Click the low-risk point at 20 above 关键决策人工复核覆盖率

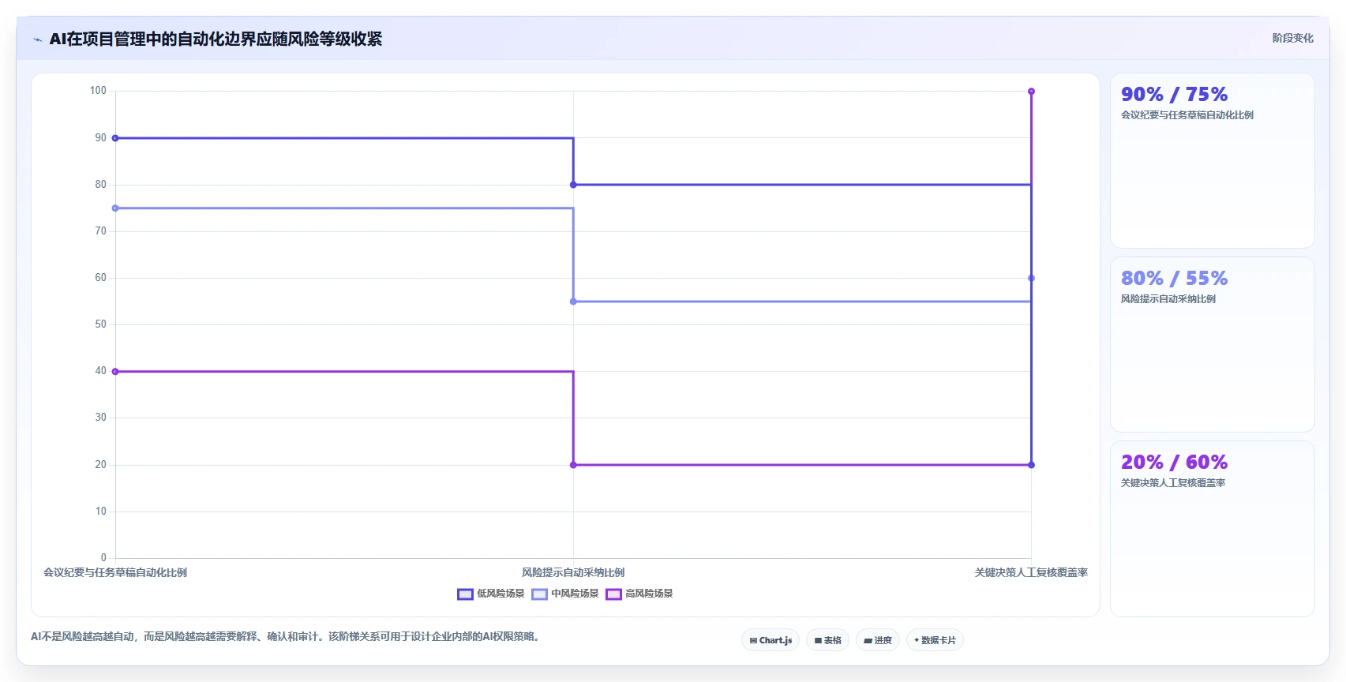pyautogui.click(x=1031, y=465)
